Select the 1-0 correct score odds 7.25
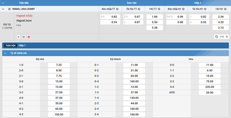Screen dimensions: 231x118 coord(59,65)
